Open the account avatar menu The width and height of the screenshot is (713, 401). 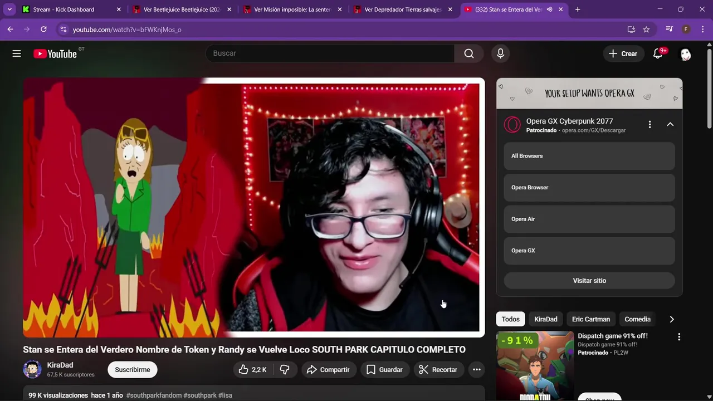coord(686,54)
